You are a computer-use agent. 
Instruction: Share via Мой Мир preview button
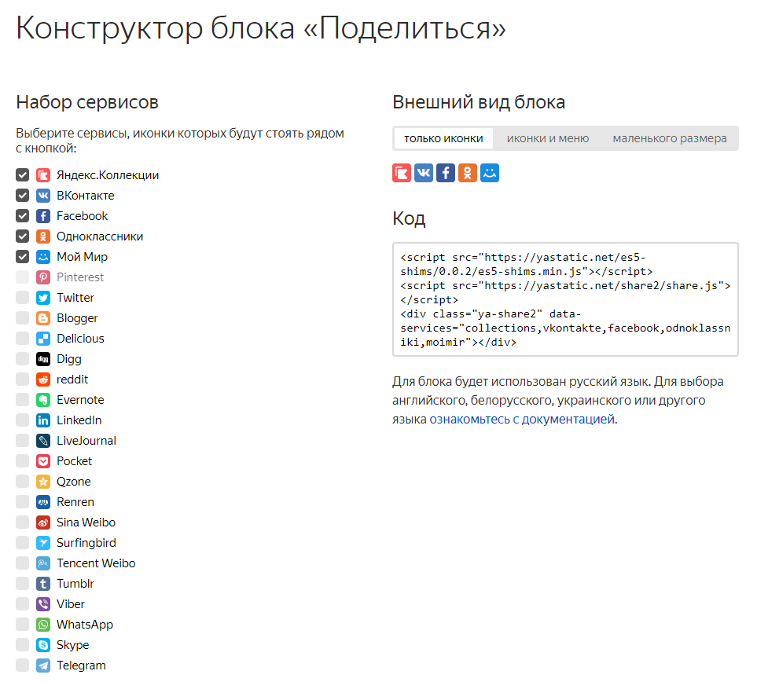pos(490,173)
